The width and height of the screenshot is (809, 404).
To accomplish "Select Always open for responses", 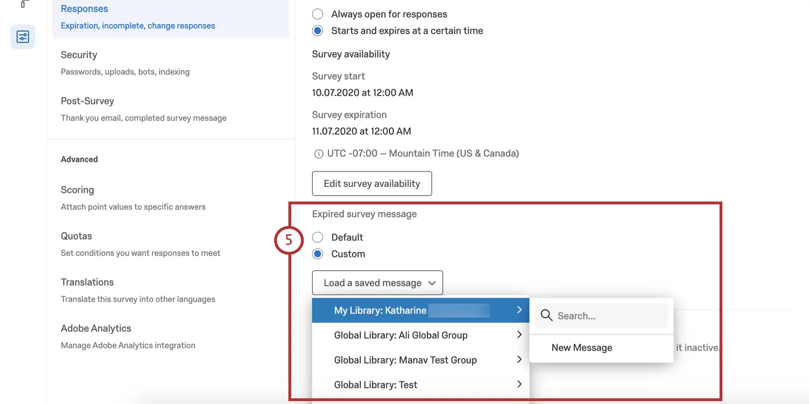I will click(x=317, y=14).
